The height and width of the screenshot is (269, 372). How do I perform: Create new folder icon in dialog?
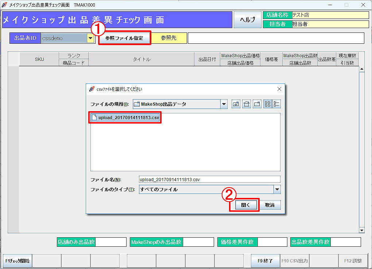[257, 104]
